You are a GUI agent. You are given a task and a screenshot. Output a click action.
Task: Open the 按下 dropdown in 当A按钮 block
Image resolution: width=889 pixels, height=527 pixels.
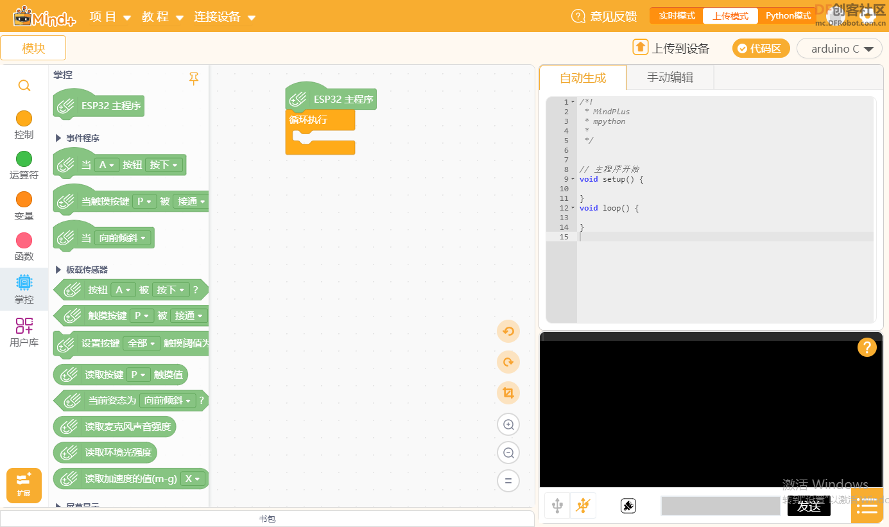pyautogui.click(x=164, y=165)
